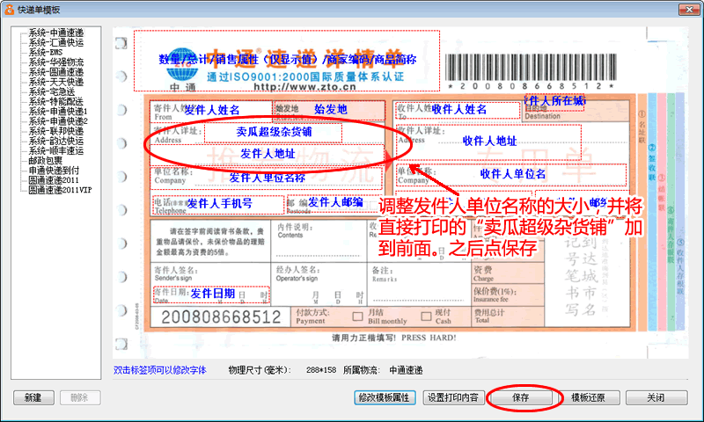Image resolution: width=704 pixels, height=422 pixels.
Task: Select 申通快递到付 template
Action: 54,171
